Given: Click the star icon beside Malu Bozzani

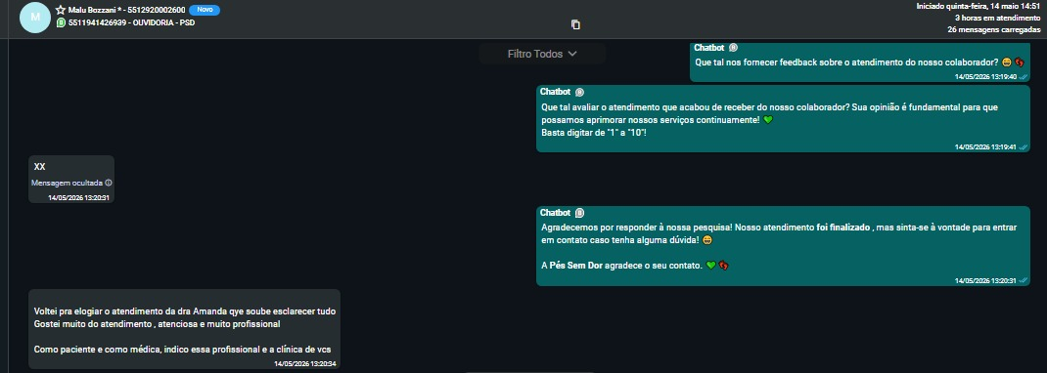Looking at the screenshot, I should [61, 10].
